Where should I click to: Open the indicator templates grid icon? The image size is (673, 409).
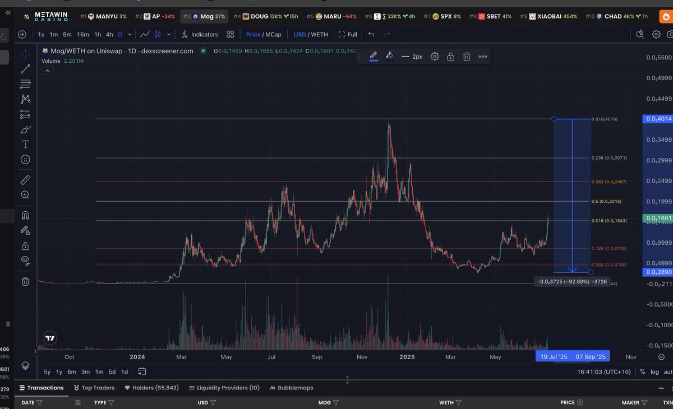click(x=231, y=34)
